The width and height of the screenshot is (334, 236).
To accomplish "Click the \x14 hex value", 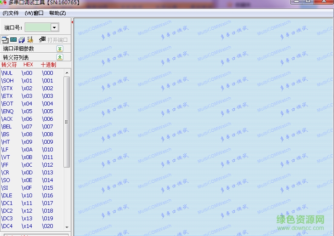I will click(x=27, y=226).
